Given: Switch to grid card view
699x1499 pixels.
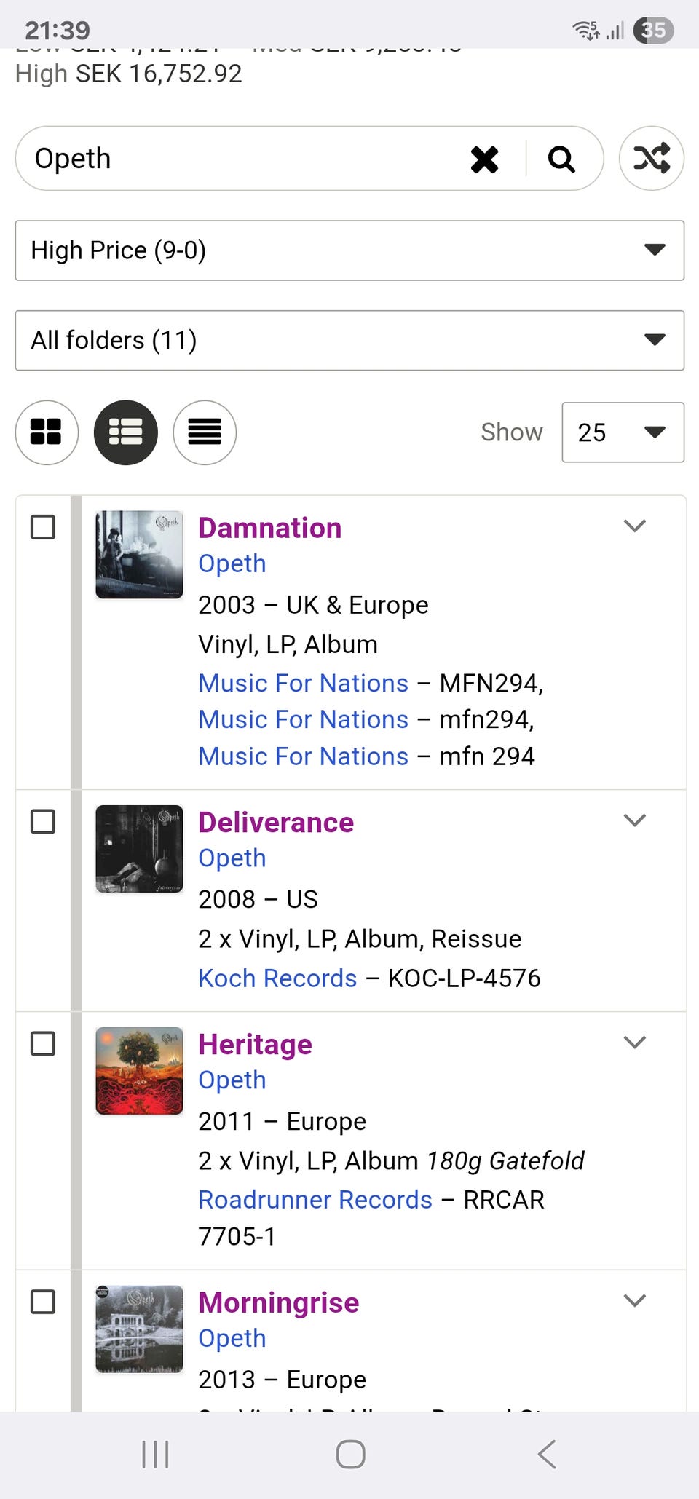Looking at the screenshot, I should [x=47, y=432].
